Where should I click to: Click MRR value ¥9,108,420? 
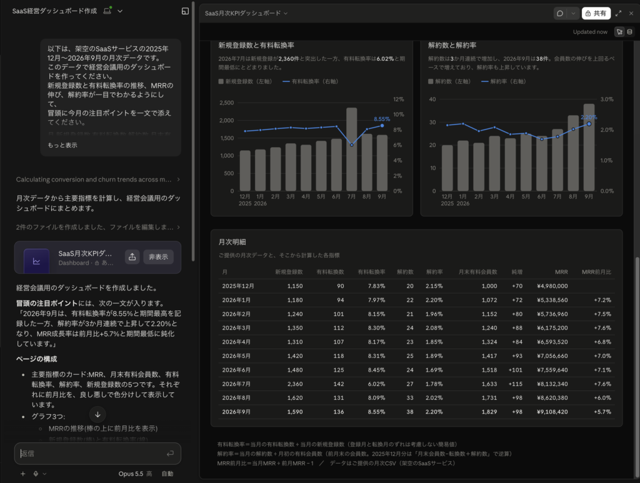pos(552,412)
